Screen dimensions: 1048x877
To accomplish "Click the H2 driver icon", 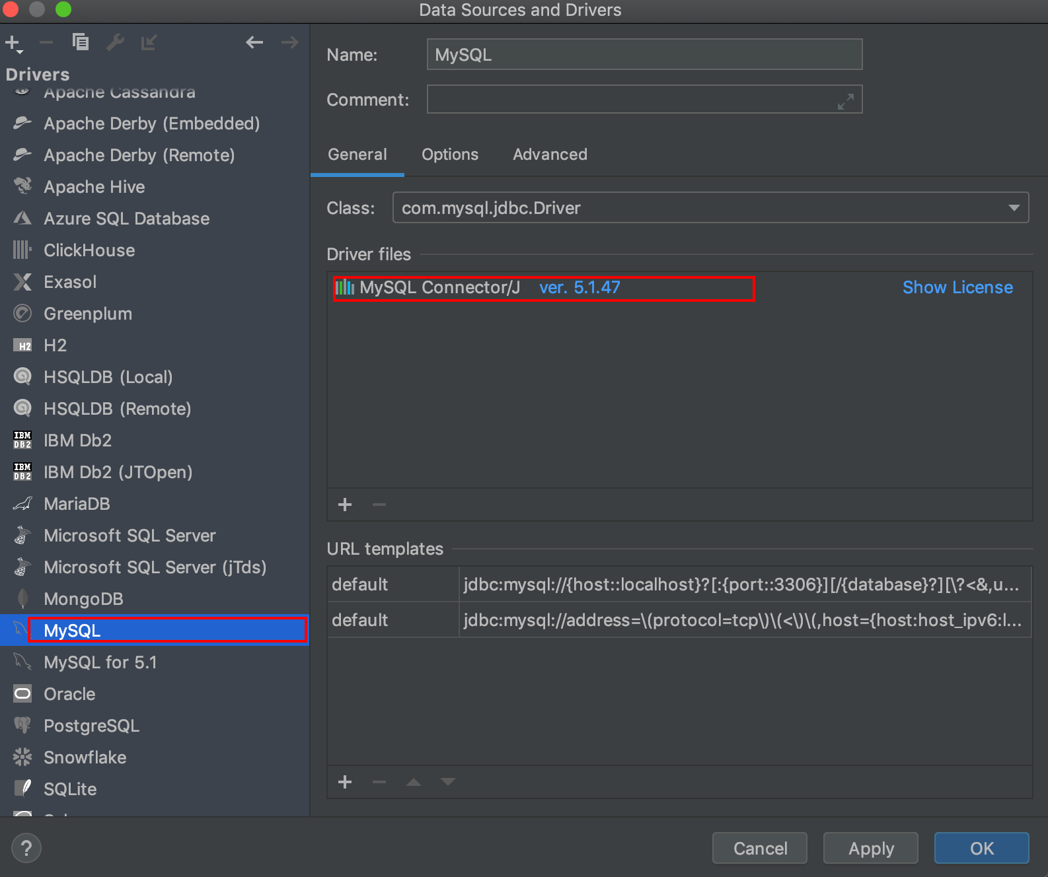I will point(22,345).
